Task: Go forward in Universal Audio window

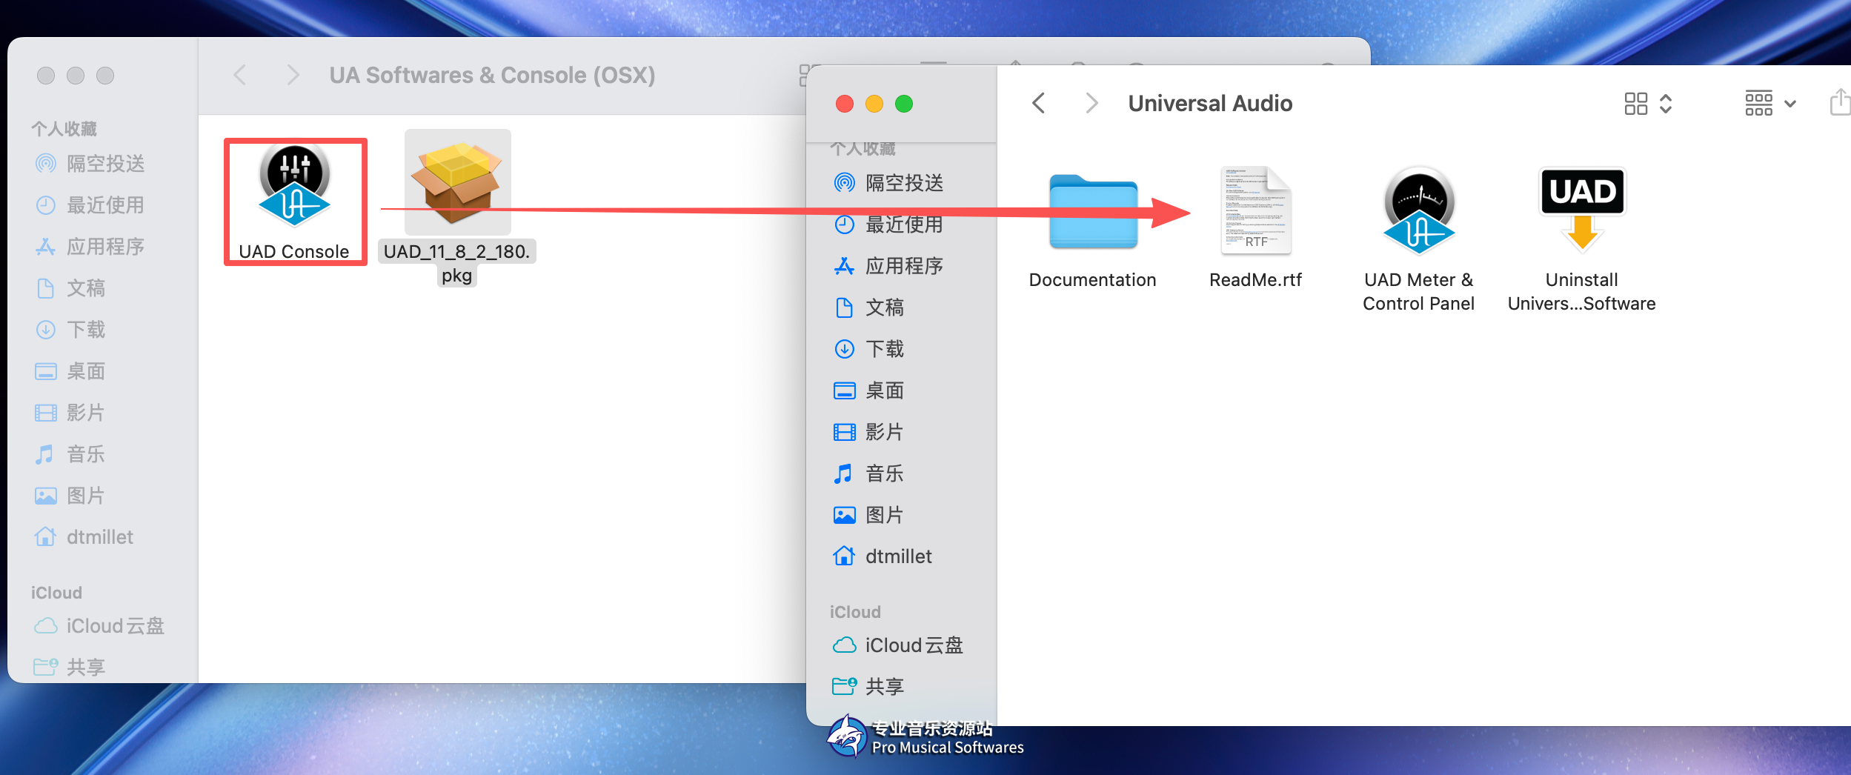Action: 1091,104
